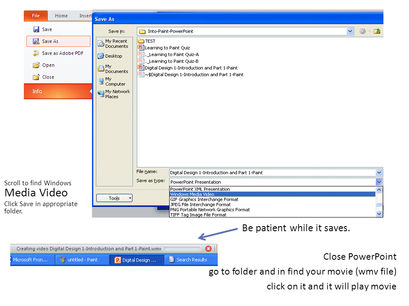The height and width of the screenshot is (306, 409).
Task: Open the Save in location dropdown arrow
Action: [x=350, y=31]
